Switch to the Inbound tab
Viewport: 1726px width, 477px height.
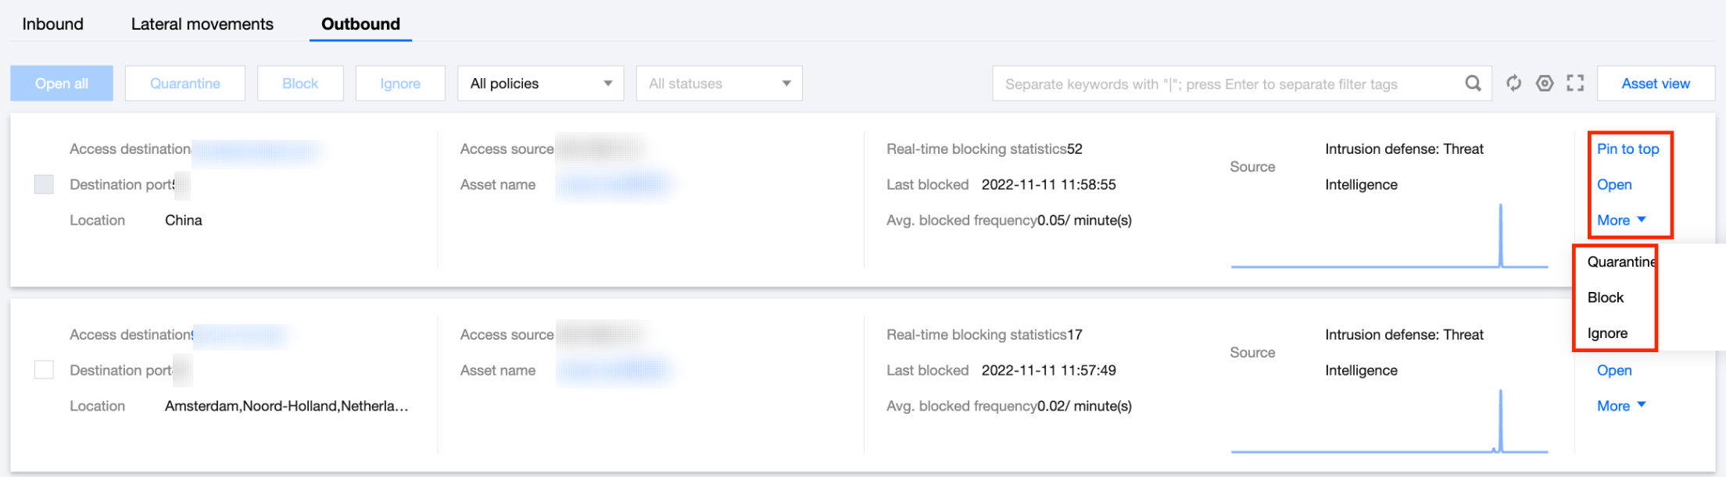click(x=52, y=24)
